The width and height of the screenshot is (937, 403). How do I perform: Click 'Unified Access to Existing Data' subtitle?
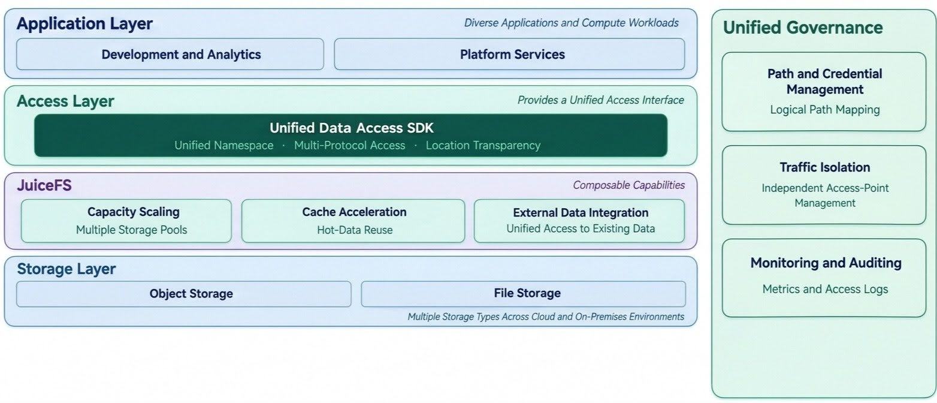tap(581, 228)
